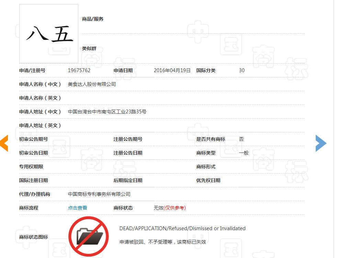348x258 pixels.
Task: Select agency 中国商标专利事务所有限公司
Action: pyautogui.click(x=99, y=194)
